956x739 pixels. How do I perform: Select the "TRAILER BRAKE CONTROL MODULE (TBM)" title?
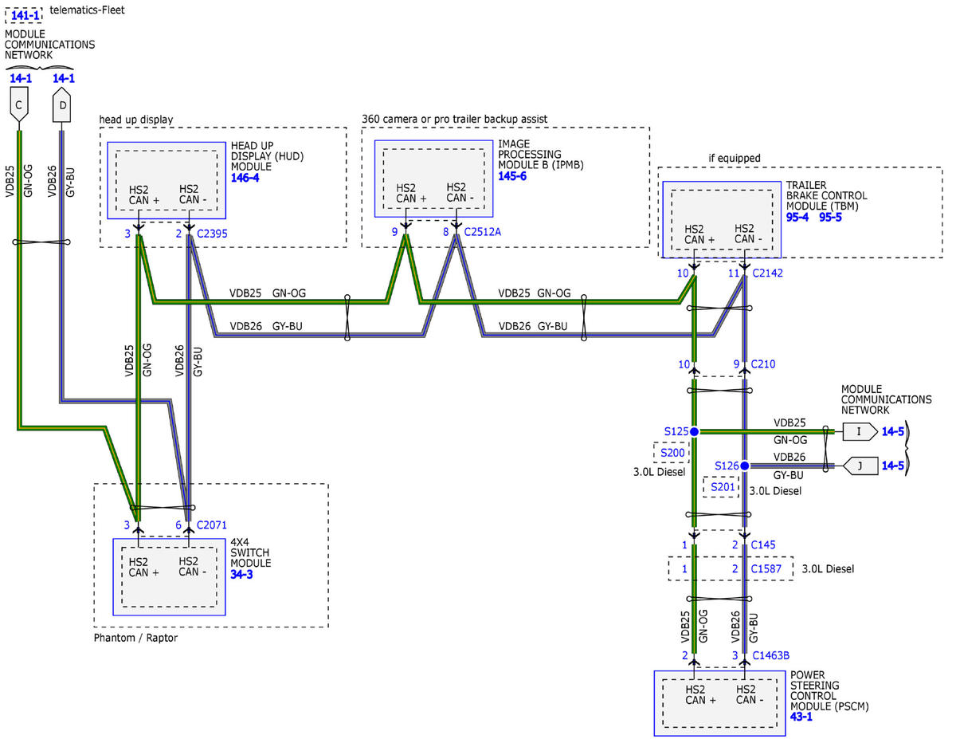point(827,195)
